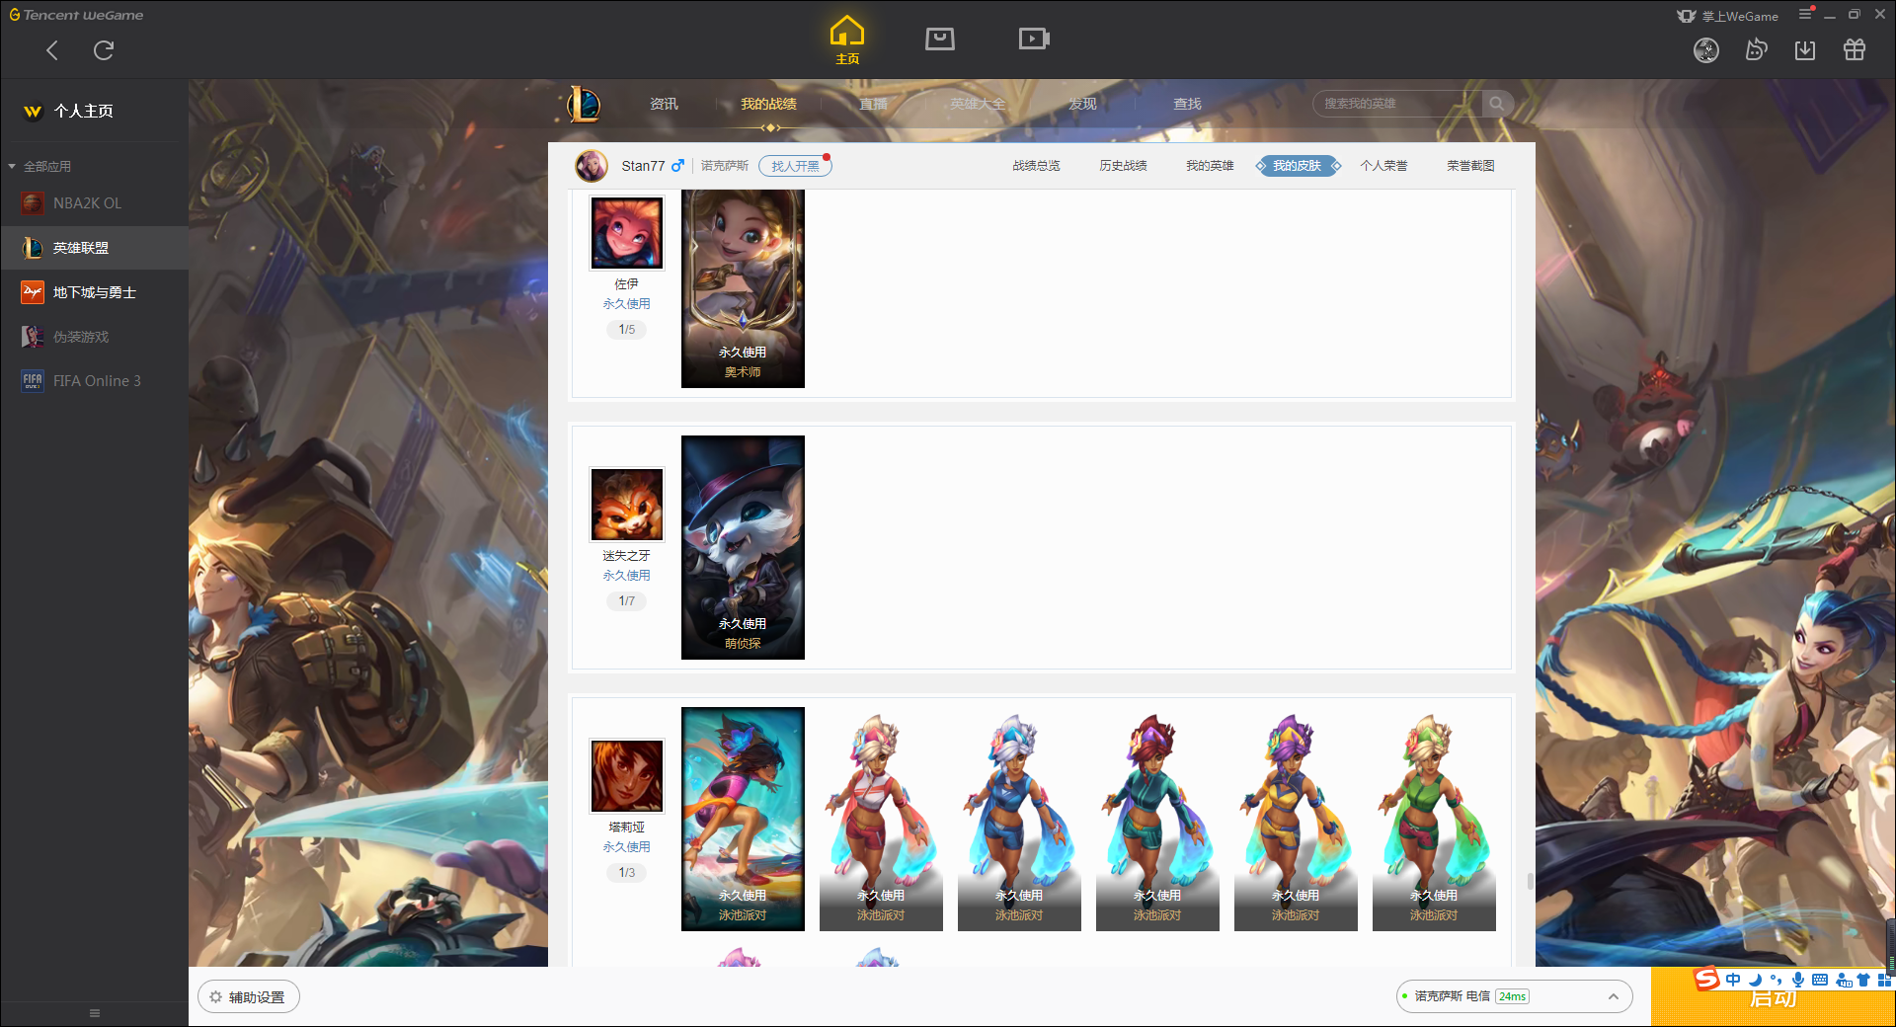Expand the 诺克萨斯 电信 server dropdown
The image size is (1896, 1027).
pos(1514,996)
